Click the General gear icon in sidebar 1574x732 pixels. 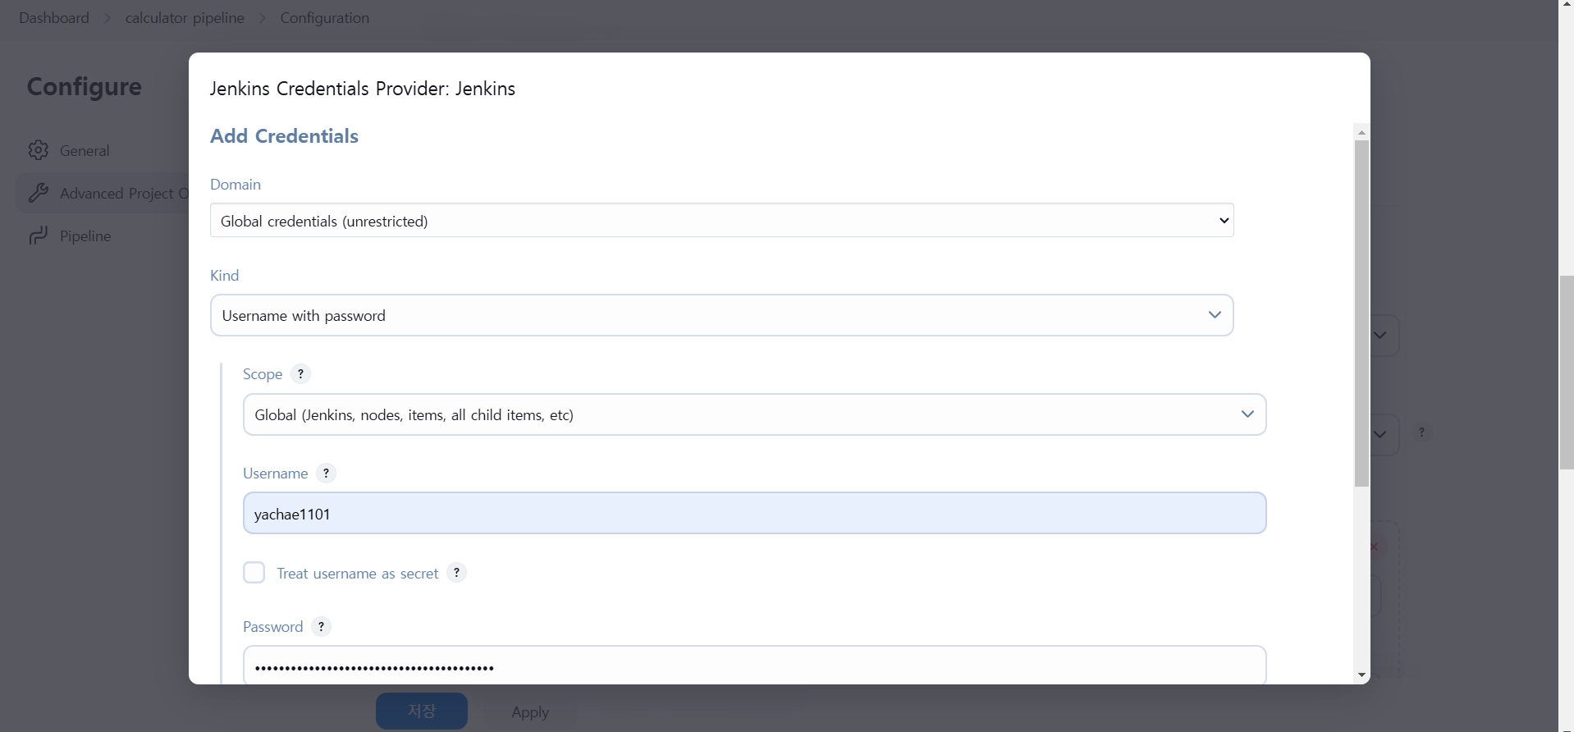(39, 150)
